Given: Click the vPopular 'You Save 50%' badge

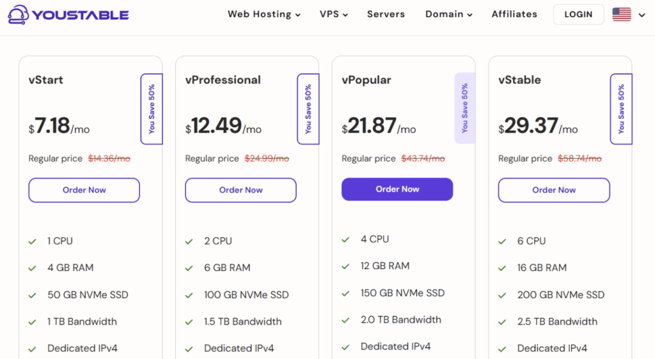Looking at the screenshot, I should [x=464, y=108].
